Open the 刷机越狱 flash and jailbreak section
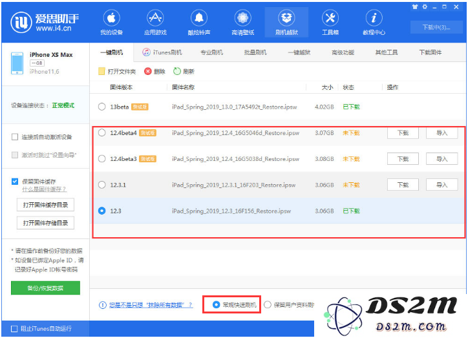468x338 pixels. (286, 23)
